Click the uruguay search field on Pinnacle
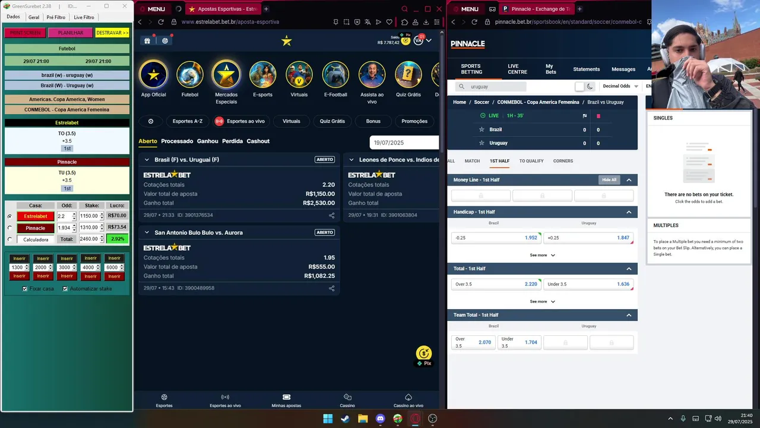Screen dimensions: 760x428 [x=491, y=86]
